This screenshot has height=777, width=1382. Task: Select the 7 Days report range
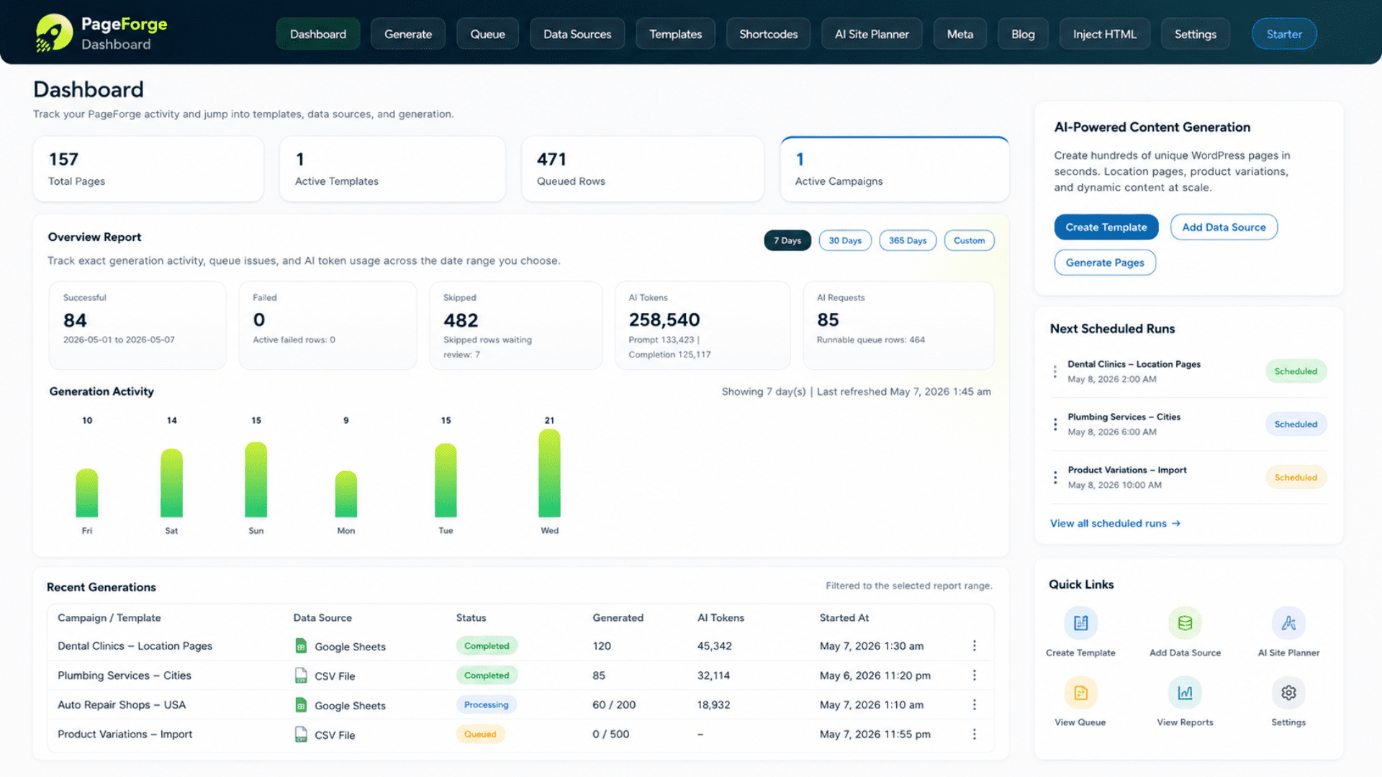(x=787, y=240)
